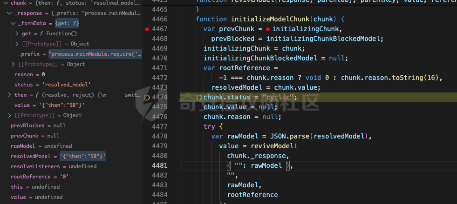Screen dimensions: 457x204
Task: Remove the red breakpoint at line 4467
Action: pyautogui.click(x=147, y=29)
